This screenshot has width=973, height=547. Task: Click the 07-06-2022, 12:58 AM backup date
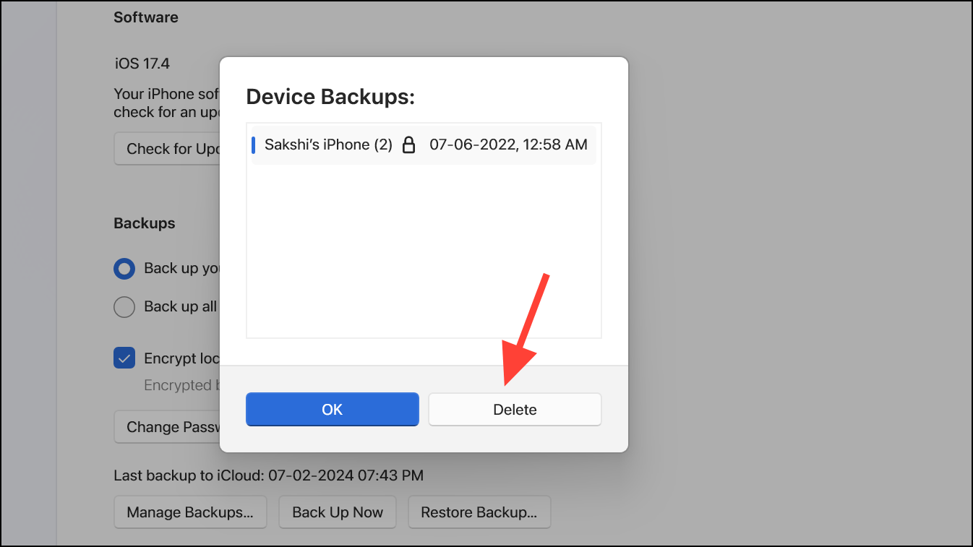[x=508, y=145]
